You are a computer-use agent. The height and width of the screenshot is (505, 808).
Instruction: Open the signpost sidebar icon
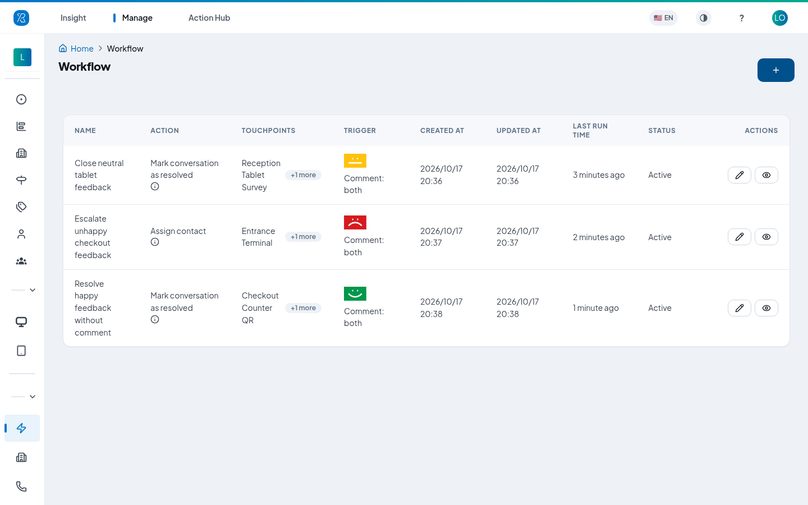[21, 180]
